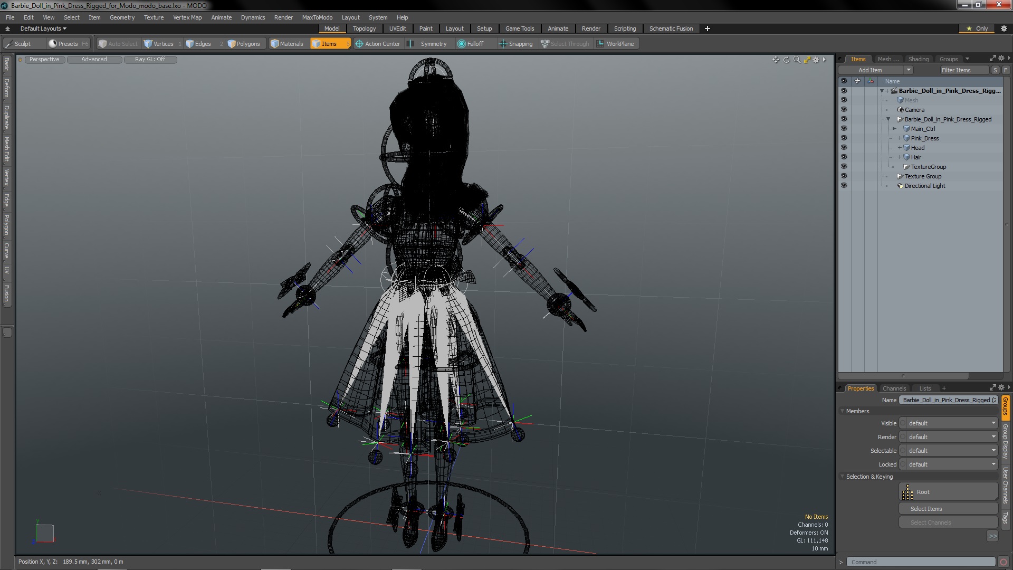Switch to Materials selection mode

[x=287, y=44]
